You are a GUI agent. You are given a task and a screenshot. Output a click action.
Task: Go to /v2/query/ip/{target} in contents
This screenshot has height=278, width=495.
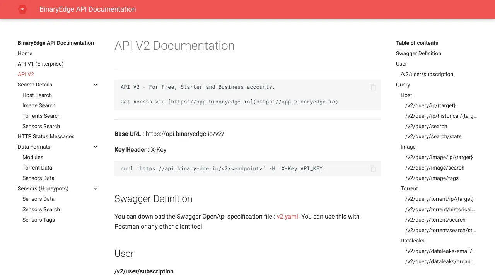430,105
